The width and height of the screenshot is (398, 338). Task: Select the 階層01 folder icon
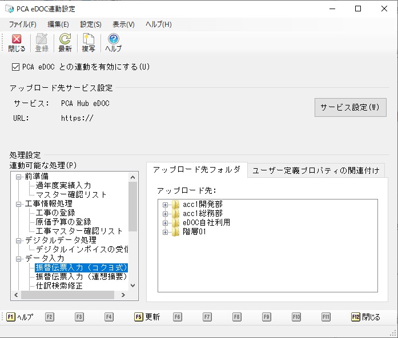tap(175, 232)
